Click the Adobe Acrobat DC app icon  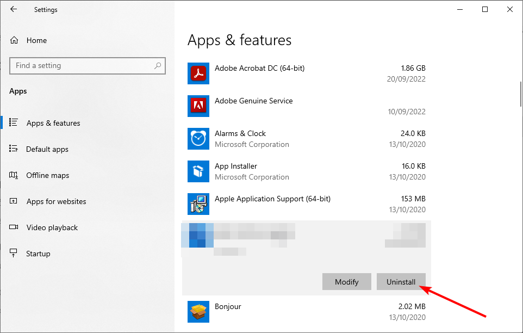point(198,73)
